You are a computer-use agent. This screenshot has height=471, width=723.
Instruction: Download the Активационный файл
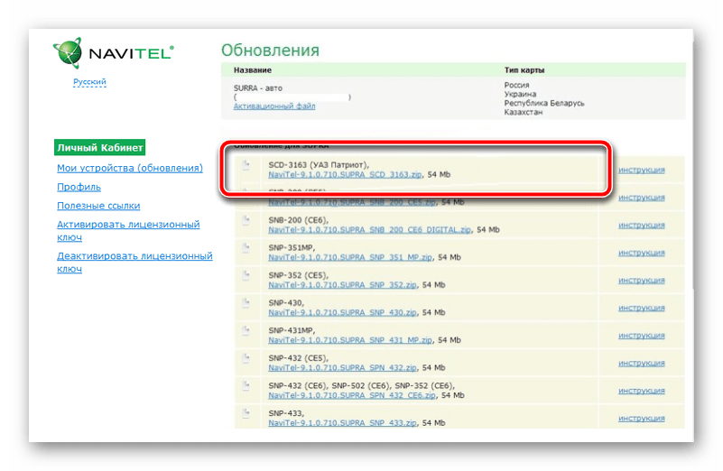click(x=274, y=106)
